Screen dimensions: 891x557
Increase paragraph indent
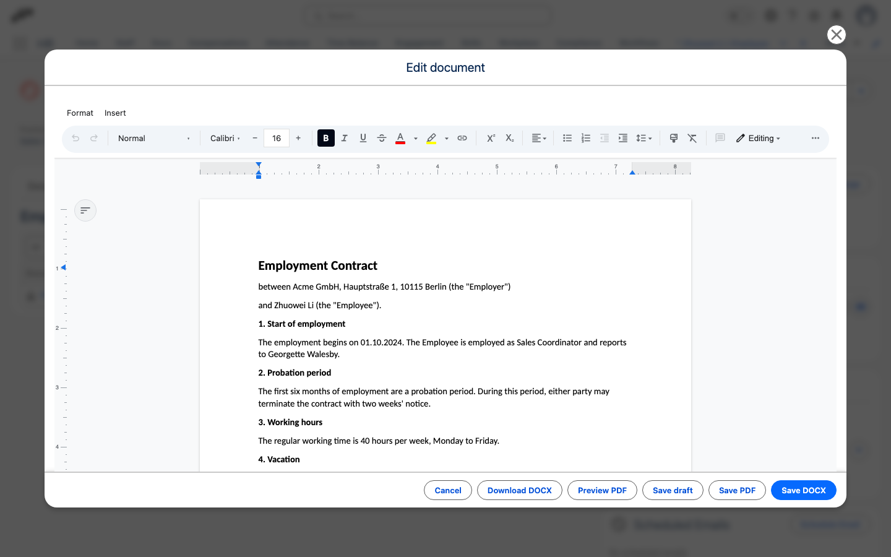coord(623,138)
